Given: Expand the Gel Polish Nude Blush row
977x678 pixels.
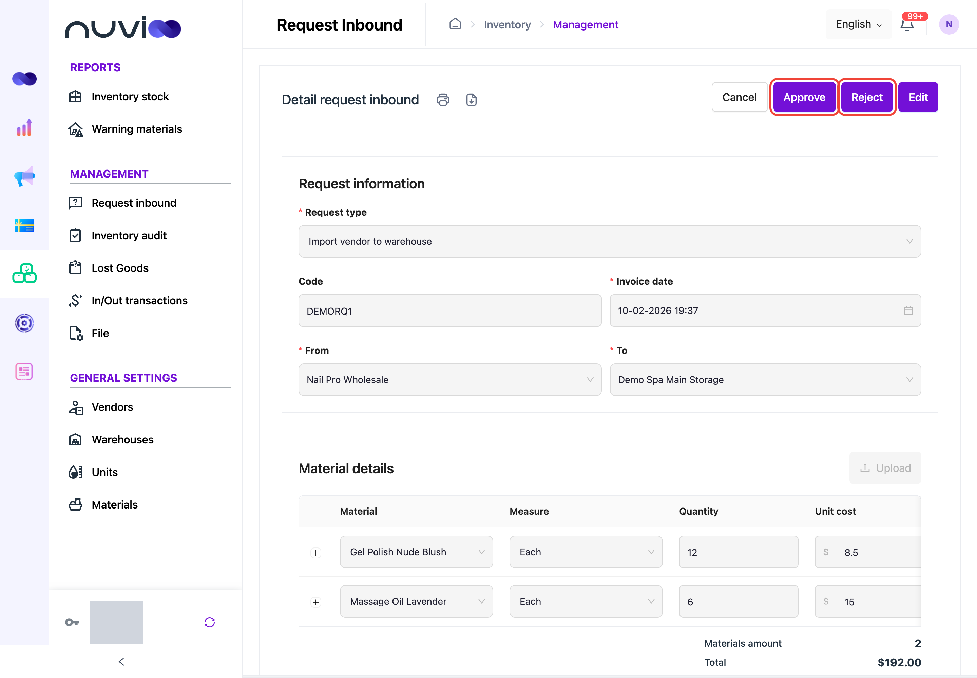Looking at the screenshot, I should [316, 553].
